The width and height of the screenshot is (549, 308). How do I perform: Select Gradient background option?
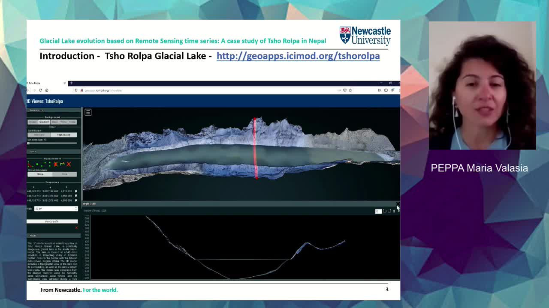pos(44,122)
